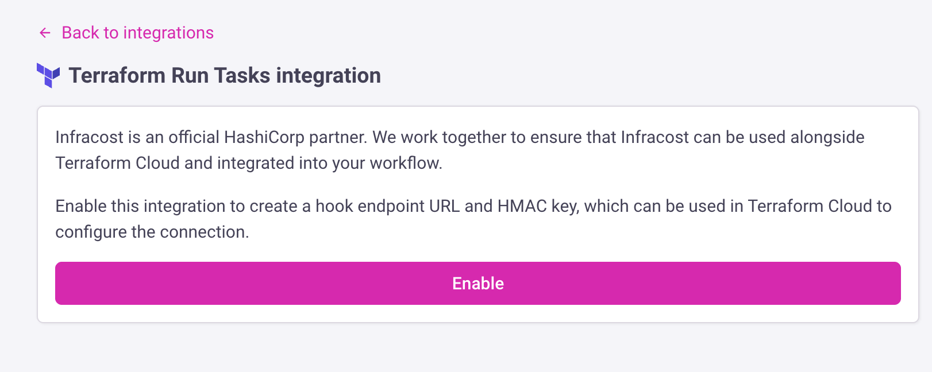Image resolution: width=932 pixels, height=372 pixels.
Task: Click the back arrow icon
Action: coord(45,33)
